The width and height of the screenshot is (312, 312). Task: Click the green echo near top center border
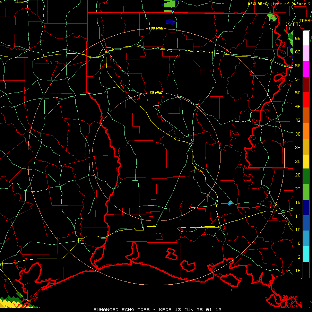coord(170,6)
